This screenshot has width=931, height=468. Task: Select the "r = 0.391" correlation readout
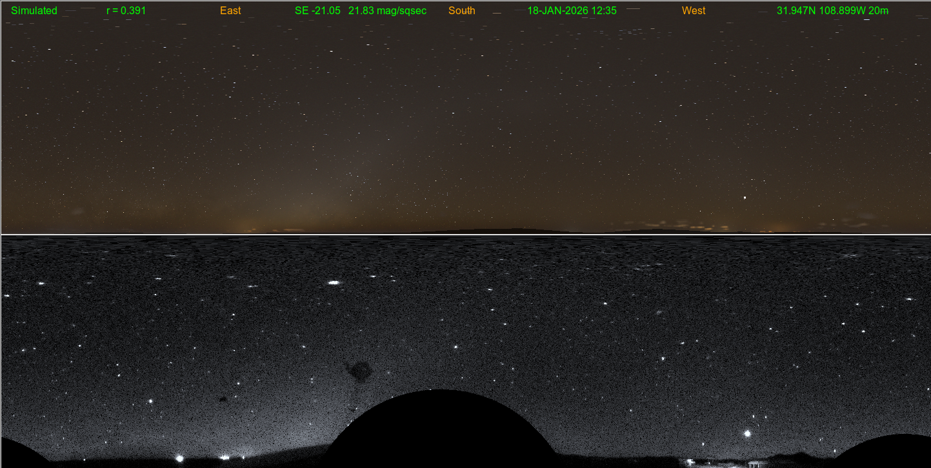(x=126, y=11)
